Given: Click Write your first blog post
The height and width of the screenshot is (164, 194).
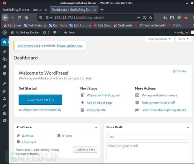Looking at the screenshot, I should tap(103, 95).
